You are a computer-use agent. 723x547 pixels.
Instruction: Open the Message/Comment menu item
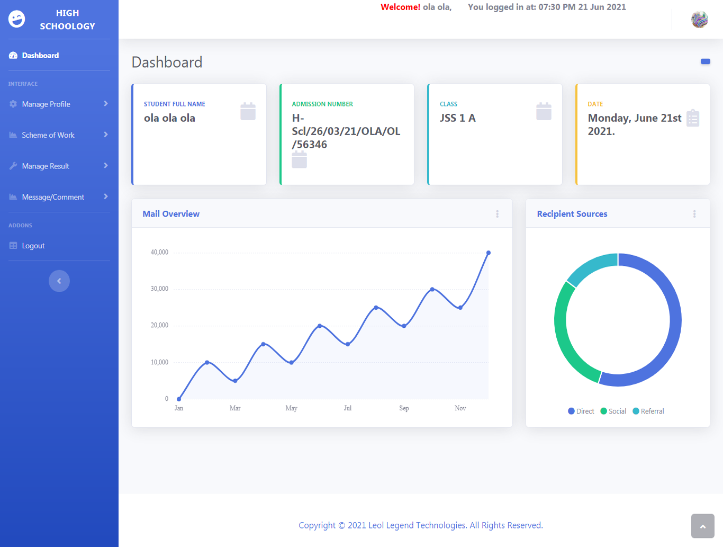click(53, 197)
